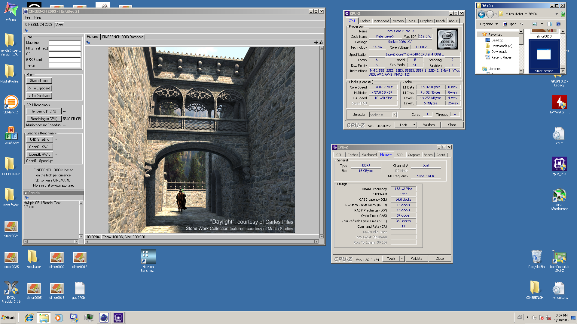Select elmor-screen thumbnail in Explorer
This screenshot has width=577, height=324.
(544, 56)
